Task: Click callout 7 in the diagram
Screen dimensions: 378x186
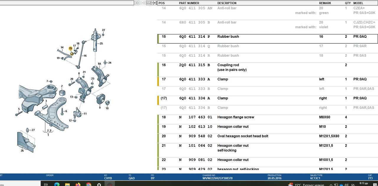Action: (47, 81)
